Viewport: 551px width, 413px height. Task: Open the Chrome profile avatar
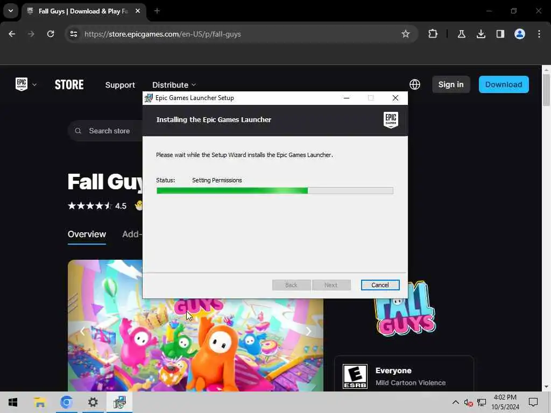(x=520, y=34)
